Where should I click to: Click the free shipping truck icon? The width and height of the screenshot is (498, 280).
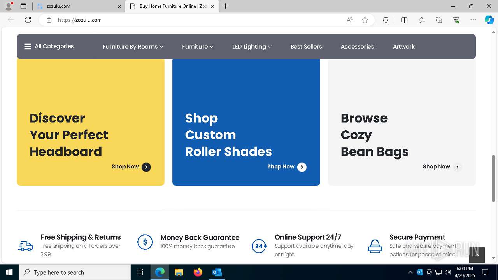point(26,246)
